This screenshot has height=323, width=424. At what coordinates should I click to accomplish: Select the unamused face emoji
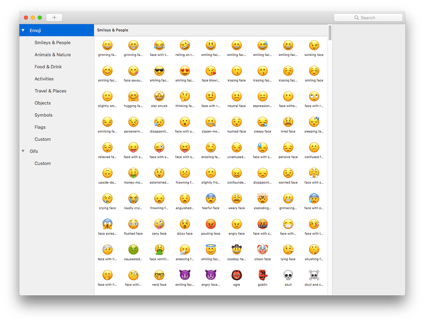point(237,147)
